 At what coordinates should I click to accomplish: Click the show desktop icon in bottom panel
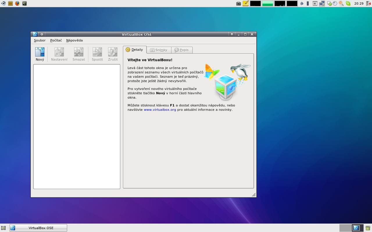point(3,228)
